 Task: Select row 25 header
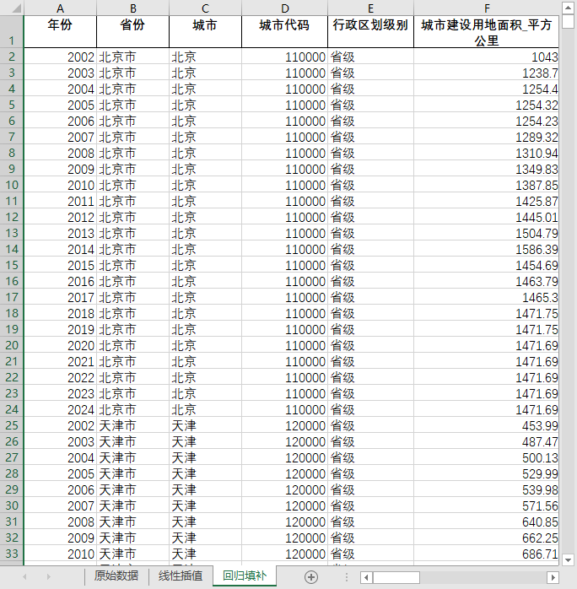[x=12, y=425]
